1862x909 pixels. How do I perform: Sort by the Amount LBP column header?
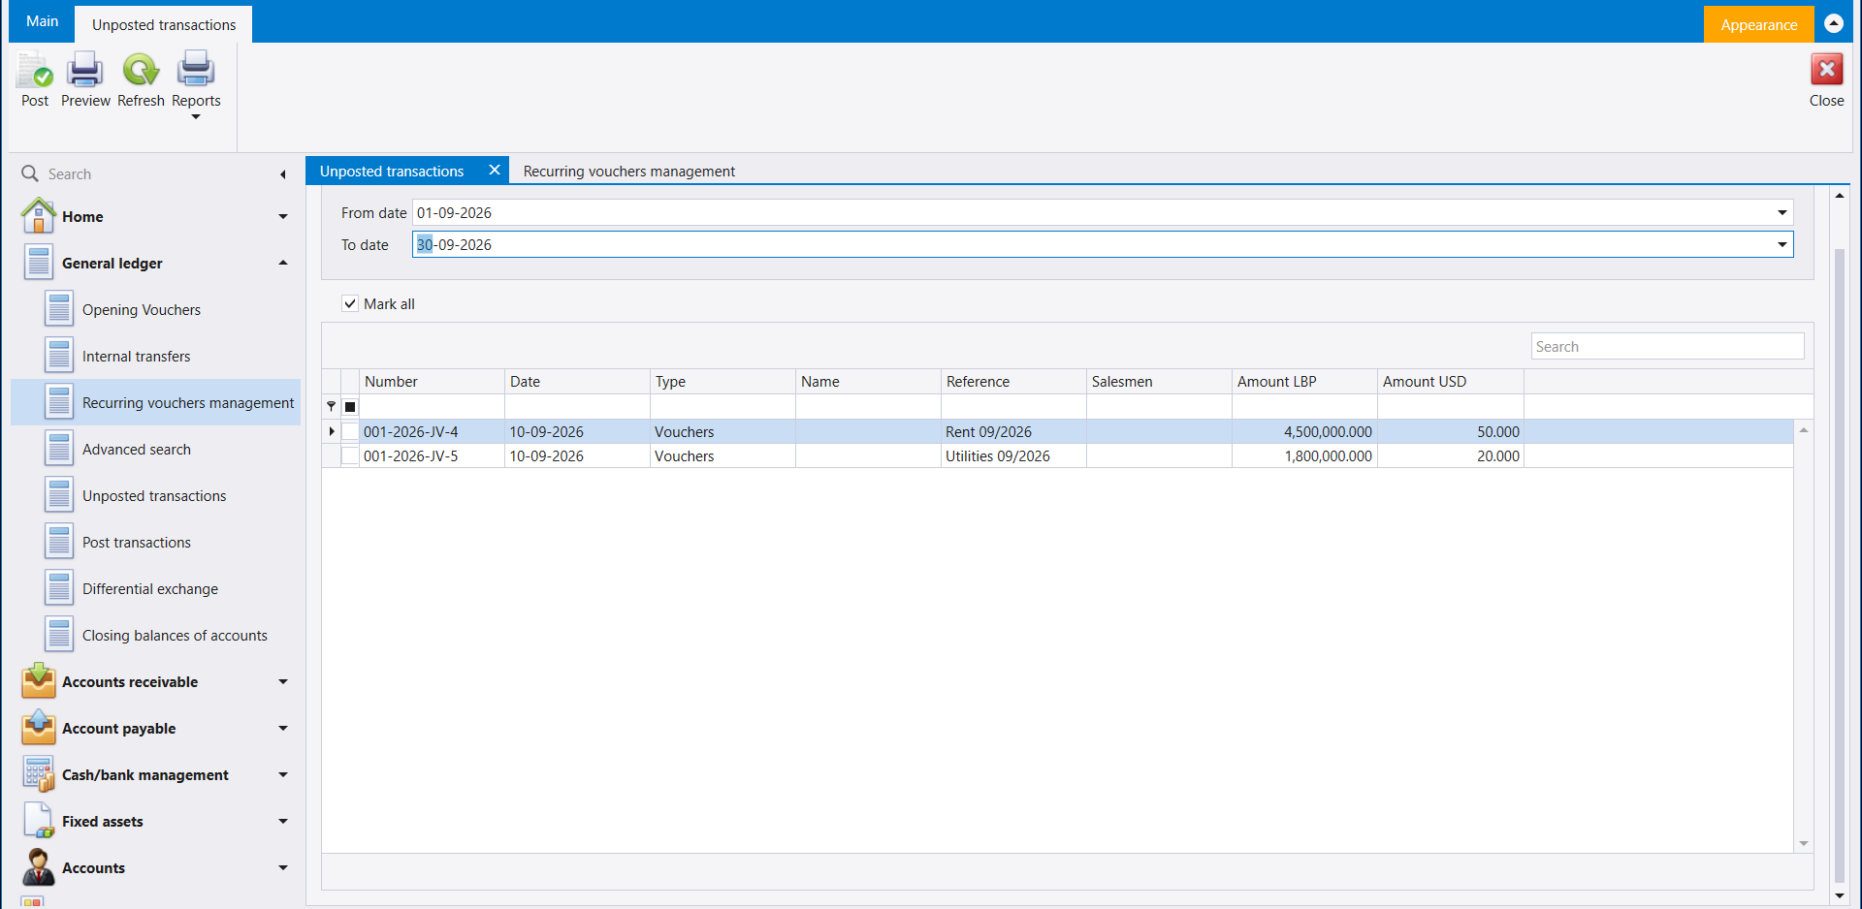[x=1304, y=381]
